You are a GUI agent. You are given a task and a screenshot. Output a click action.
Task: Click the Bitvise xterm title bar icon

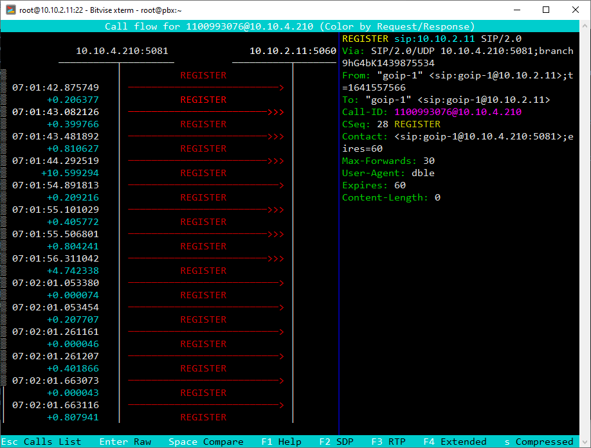[10, 10]
